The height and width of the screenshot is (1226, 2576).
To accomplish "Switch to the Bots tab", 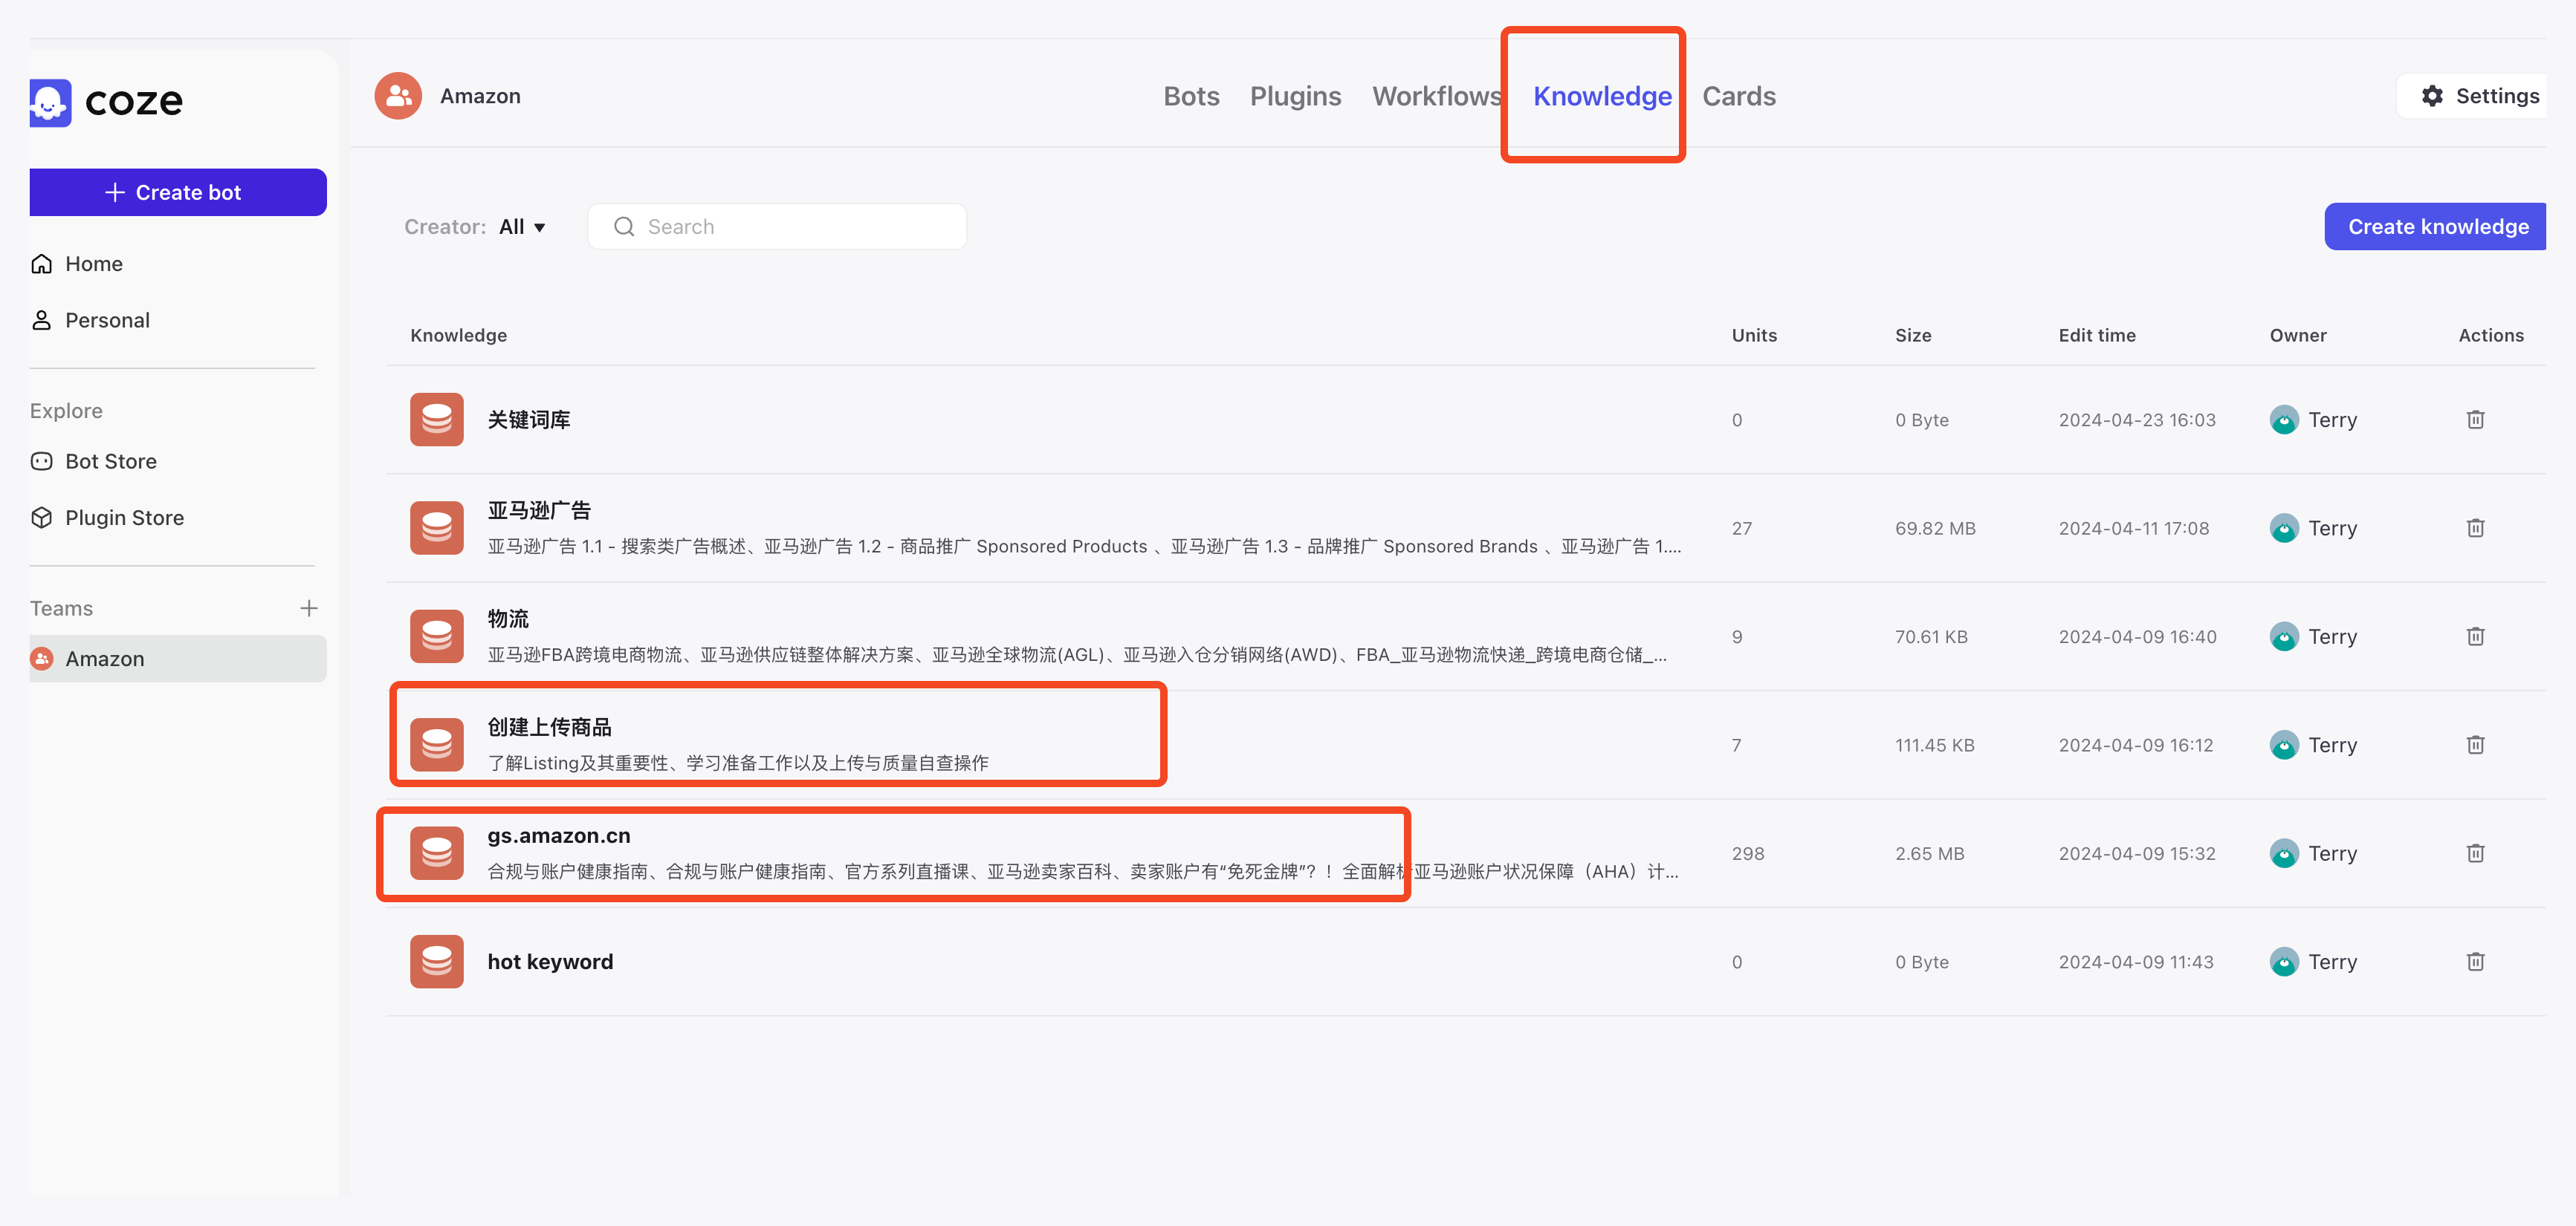I will (1191, 96).
